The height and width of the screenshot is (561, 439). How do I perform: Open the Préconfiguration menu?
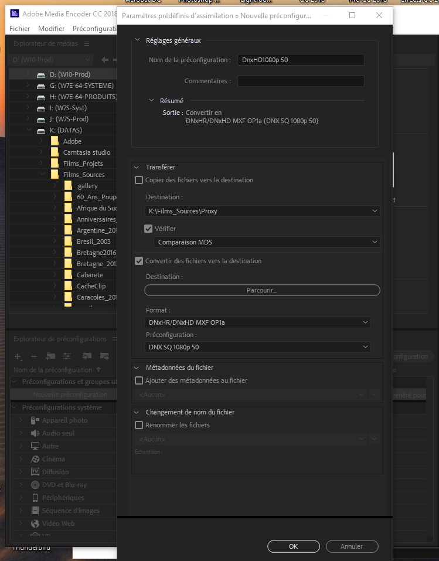(94, 29)
